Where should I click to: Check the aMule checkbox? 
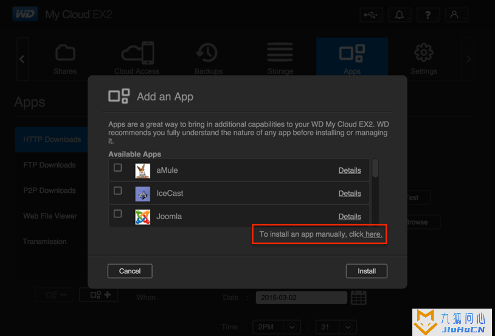[118, 168]
